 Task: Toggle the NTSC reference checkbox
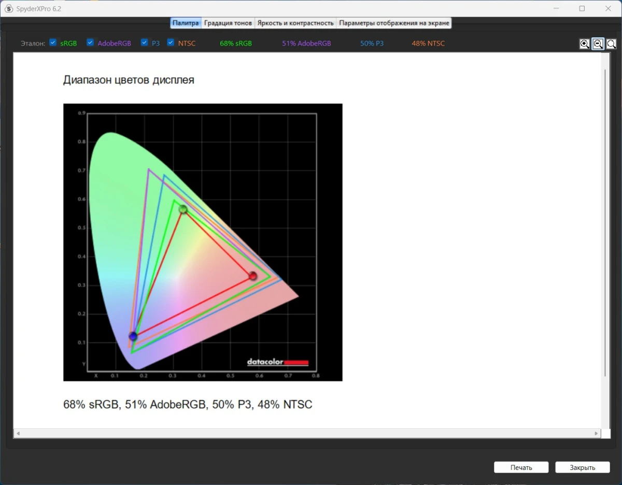171,42
